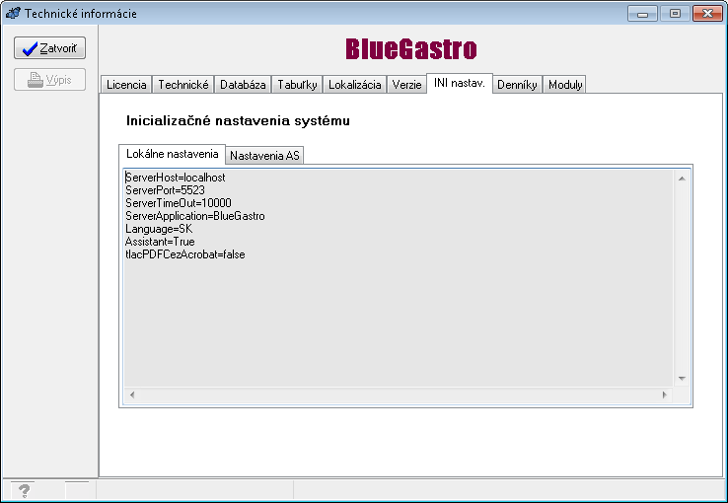Click the scroll up arrow in settings box
Image resolution: width=728 pixels, height=503 pixels.
click(682, 179)
